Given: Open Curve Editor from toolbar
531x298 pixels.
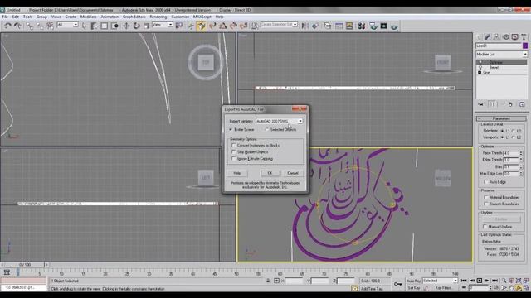Looking at the screenshot, I should pos(339,26).
